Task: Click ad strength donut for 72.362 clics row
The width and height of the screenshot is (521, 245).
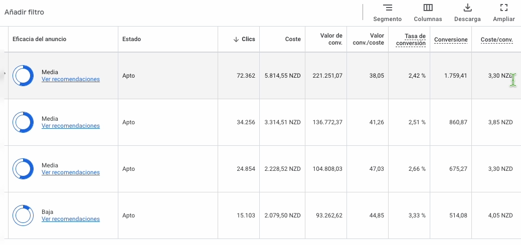Action: coord(23,76)
